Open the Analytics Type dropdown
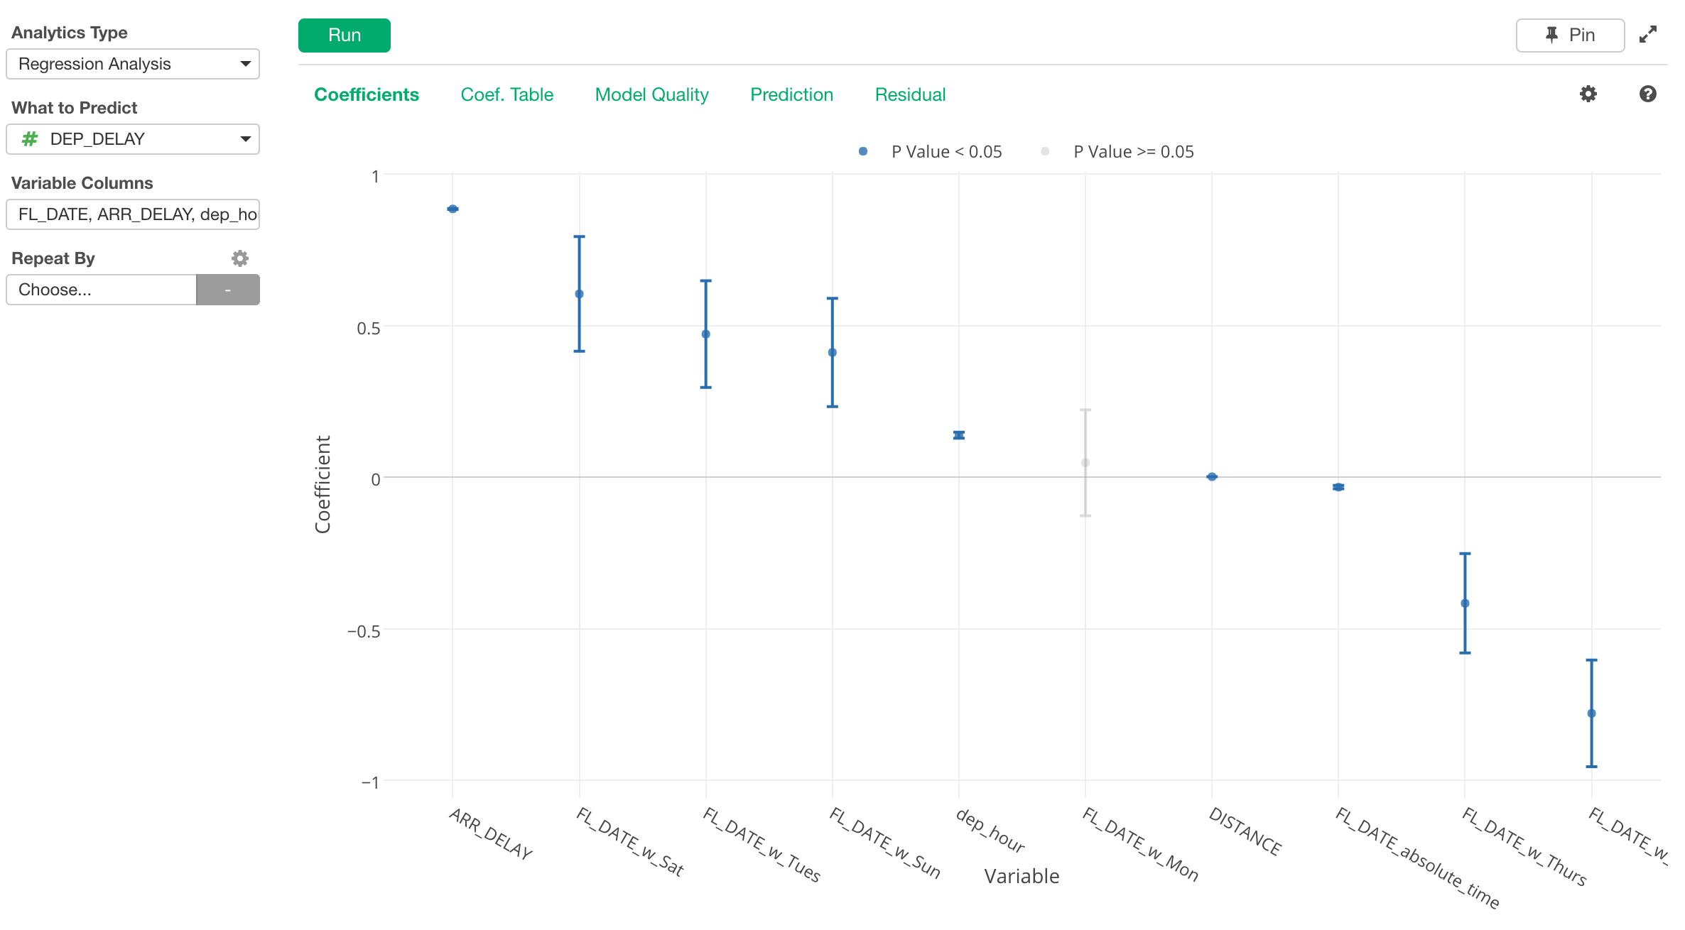The width and height of the screenshot is (1685, 930). pyautogui.click(x=132, y=64)
